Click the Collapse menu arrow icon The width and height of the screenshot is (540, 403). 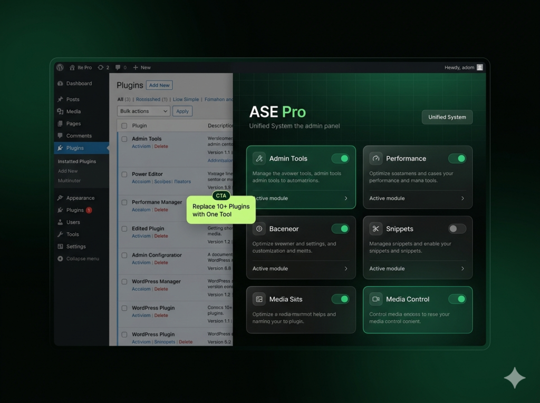coord(60,259)
